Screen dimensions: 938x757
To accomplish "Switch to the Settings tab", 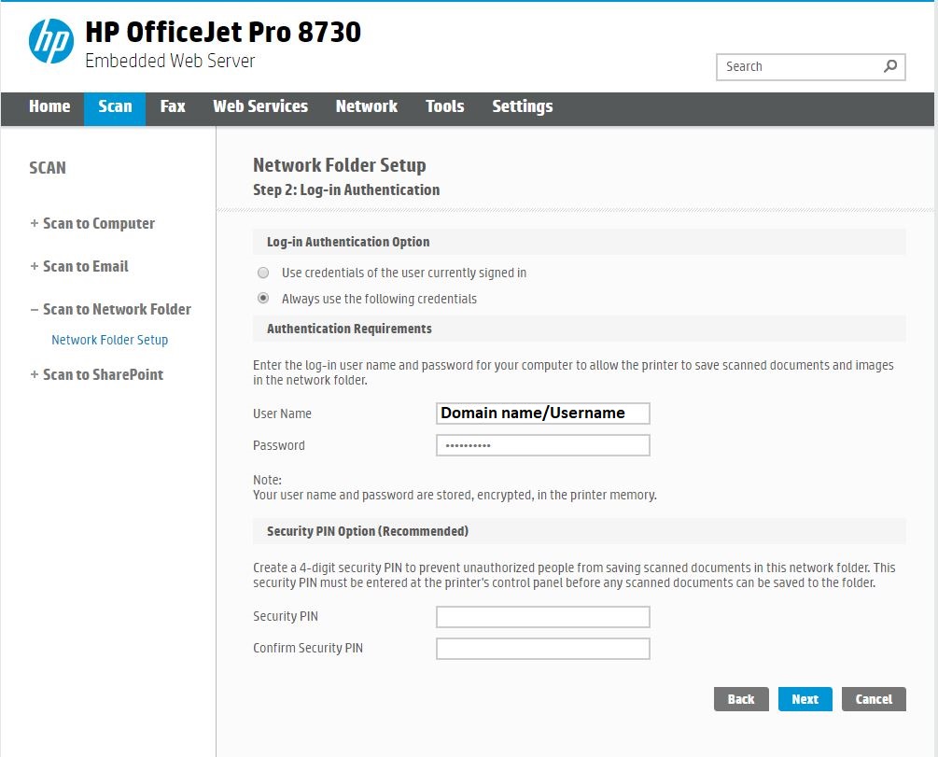I will coord(523,107).
